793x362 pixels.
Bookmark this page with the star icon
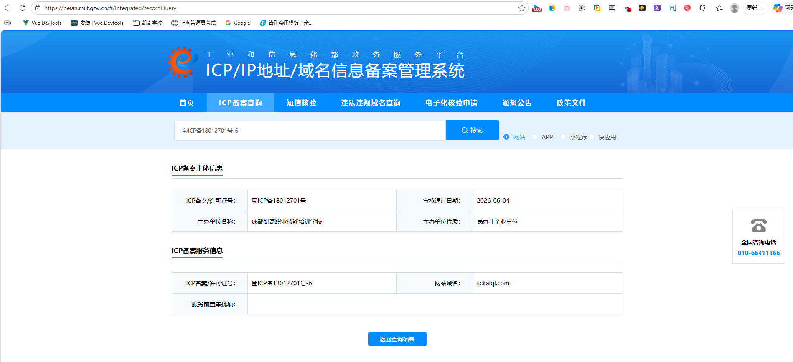pyautogui.click(x=521, y=8)
